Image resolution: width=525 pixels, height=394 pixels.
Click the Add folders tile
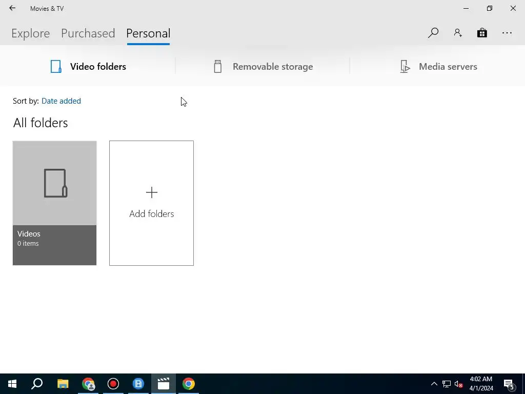(151, 203)
